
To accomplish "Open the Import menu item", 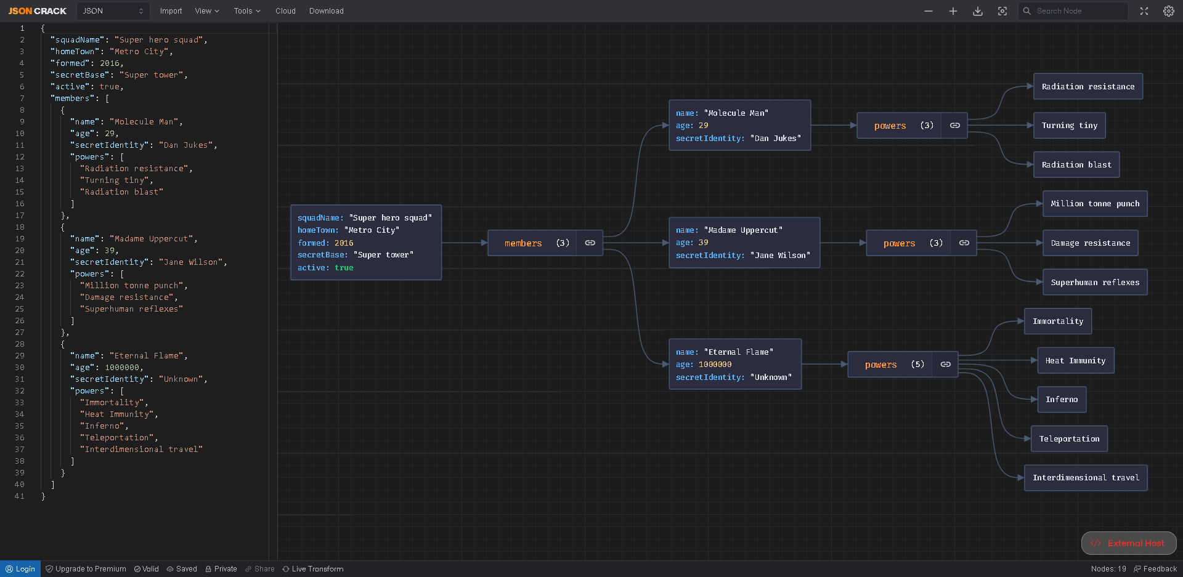I will [171, 11].
